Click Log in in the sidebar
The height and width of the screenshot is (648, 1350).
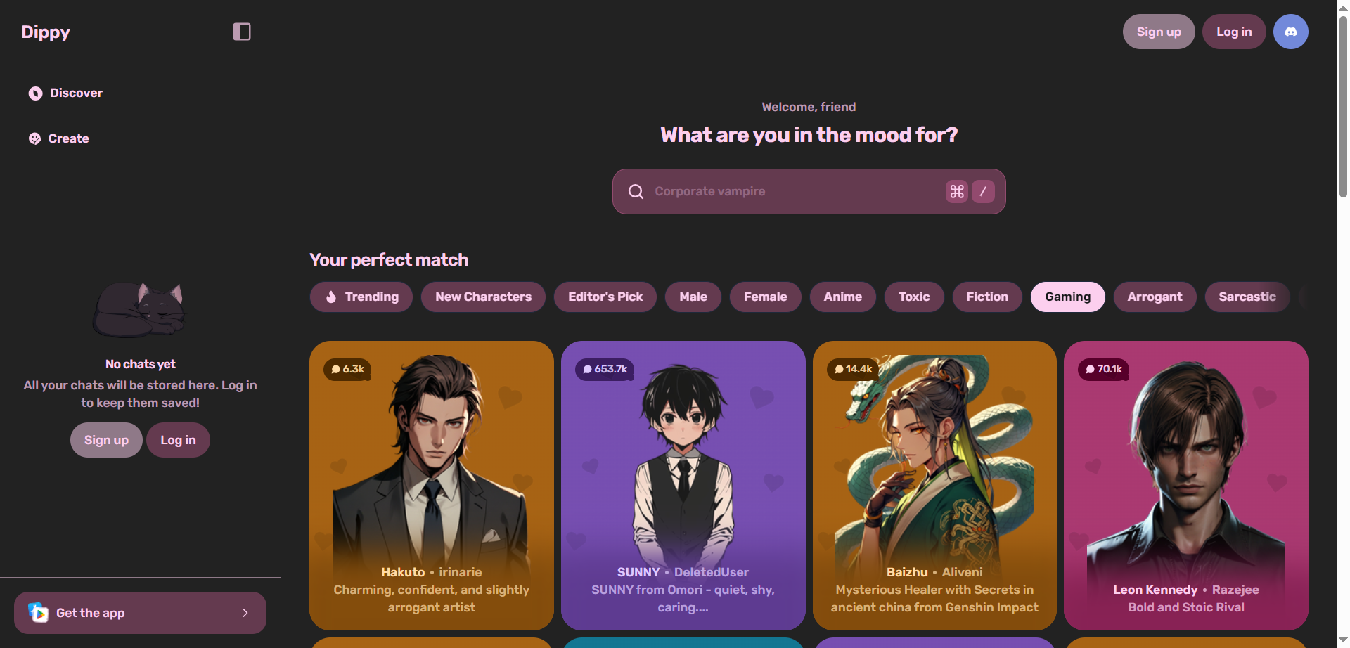click(x=178, y=440)
